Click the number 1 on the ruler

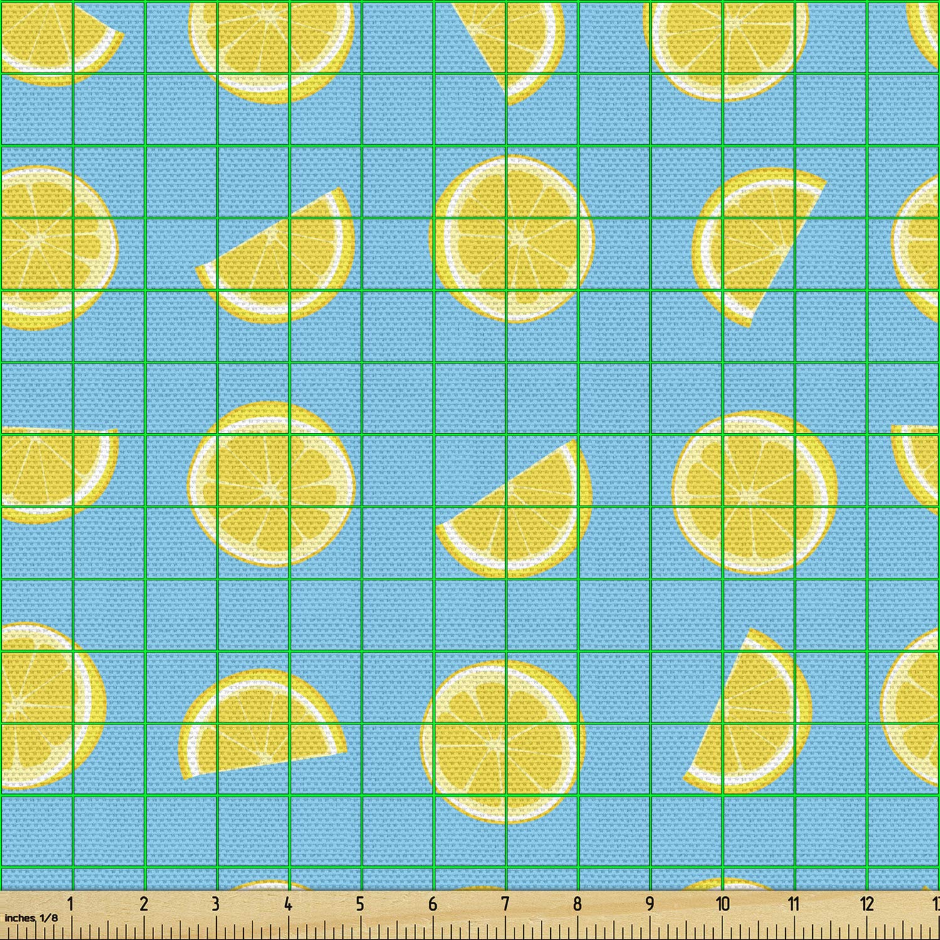[x=71, y=904]
